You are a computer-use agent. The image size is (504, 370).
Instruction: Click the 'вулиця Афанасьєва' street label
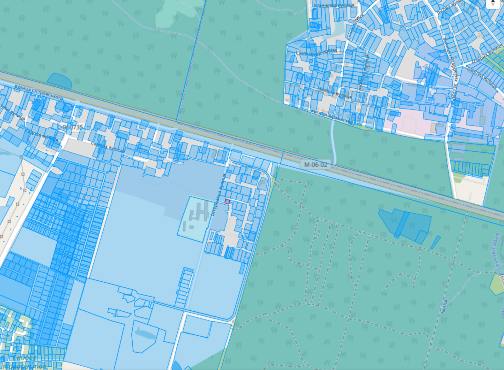coord(332,117)
